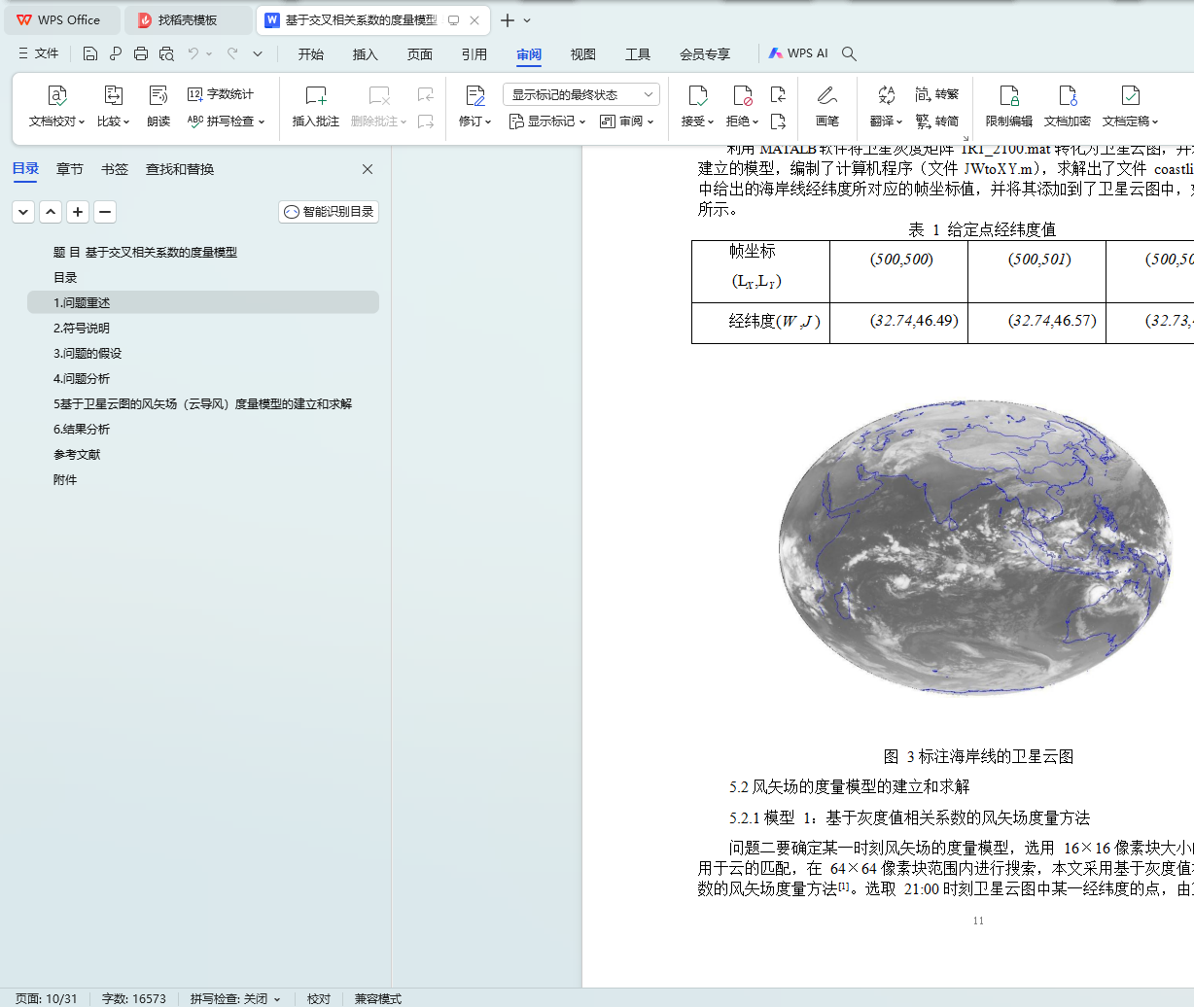Viewport: 1194px width, 1007px height.
Task: Jump to heading 附件 in outline
Action: [65, 479]
